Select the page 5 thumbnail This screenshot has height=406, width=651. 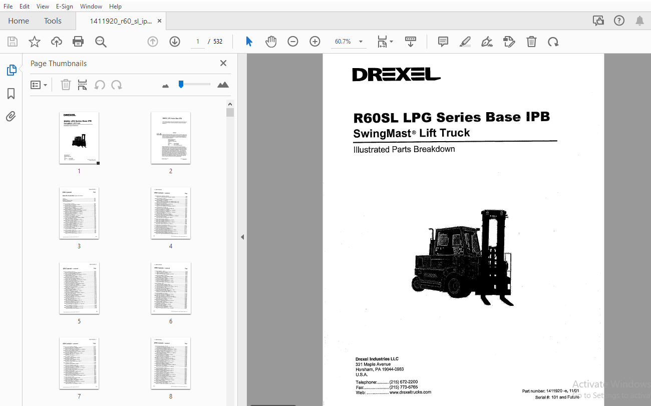[79, 288]
